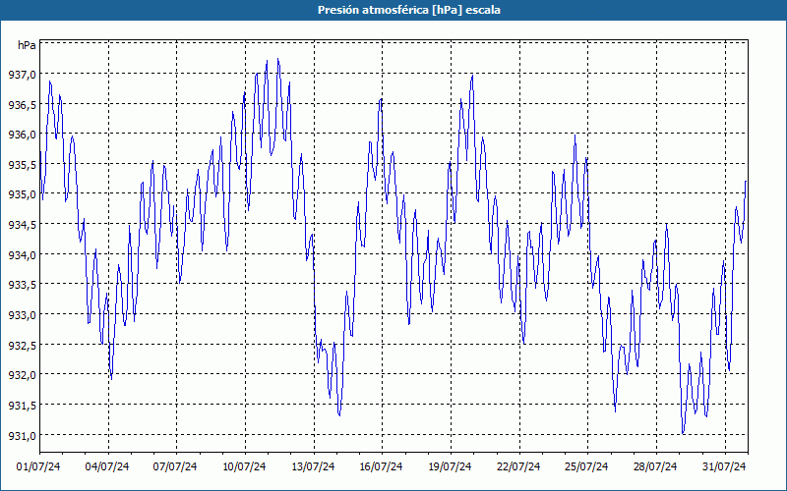This screenshot has height=491, width=787.
Task: Select the 04/07/24 date label
Action: pyautogui.click(x=107, y=466)
